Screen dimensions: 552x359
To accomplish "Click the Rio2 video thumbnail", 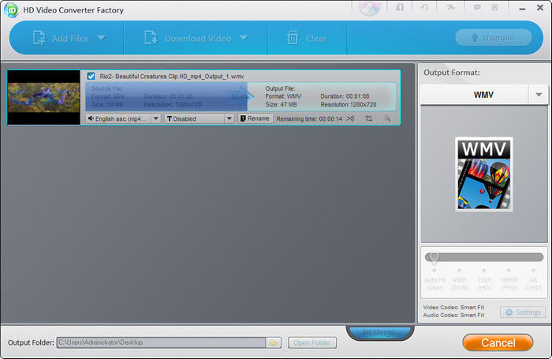I will 44,98.
